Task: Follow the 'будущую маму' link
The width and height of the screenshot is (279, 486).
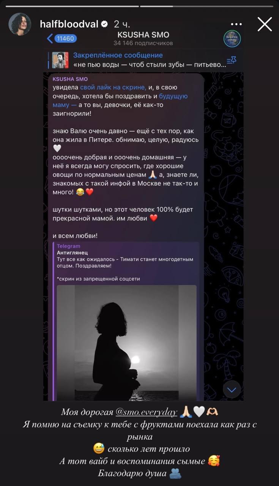Action: (x=120, y=100)
